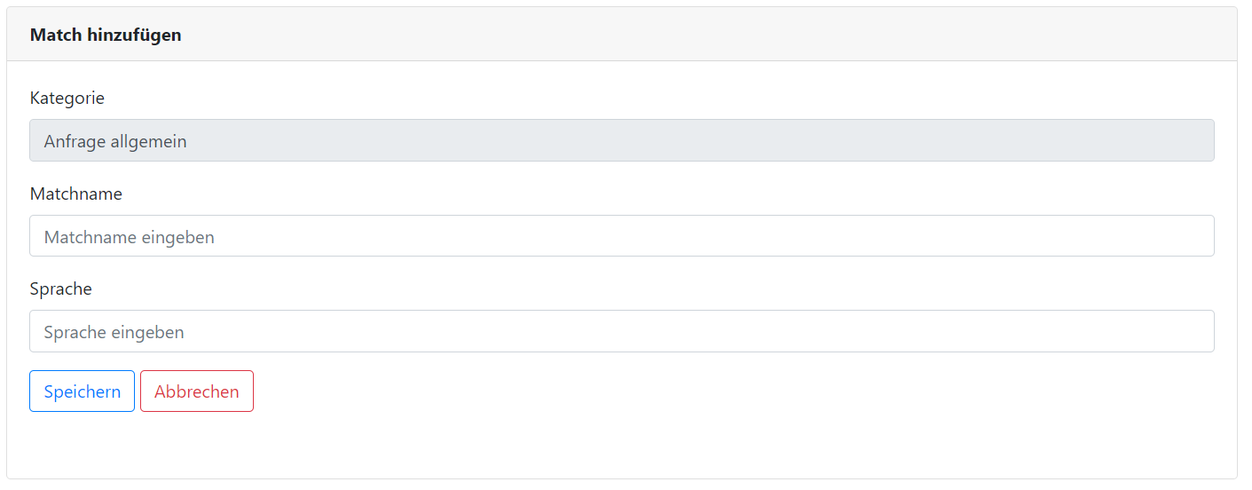Place cursor in the language textbox
Screen dimensions: 1252x490
[x=621, y=331]
